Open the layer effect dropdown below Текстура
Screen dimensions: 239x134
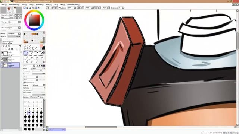[15, 28]
